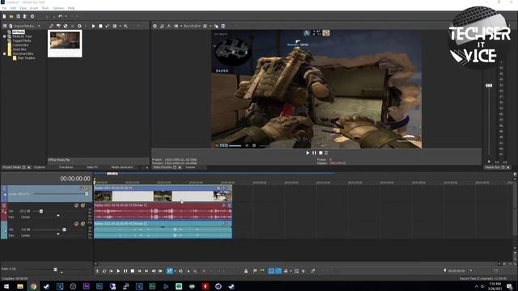
Task: Stop the video preview playback
Action: 321,153
